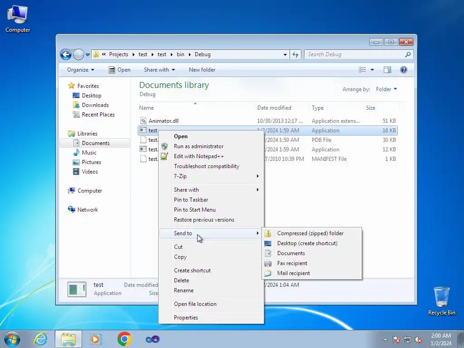Launch Google Chrome from taskbar
The width and height of the screenshot is (464, 348).
(x=124, y=339)
